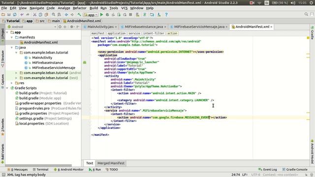Screen dimensions: 315x177
Task: Open the Build menu
Action: 94,8
